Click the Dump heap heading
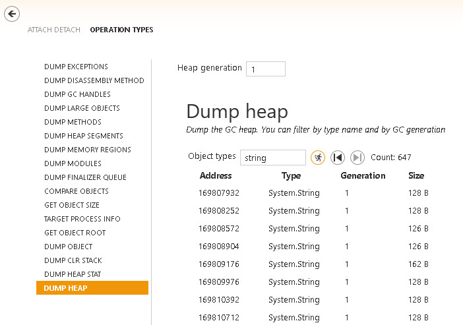 coord(237,111)
